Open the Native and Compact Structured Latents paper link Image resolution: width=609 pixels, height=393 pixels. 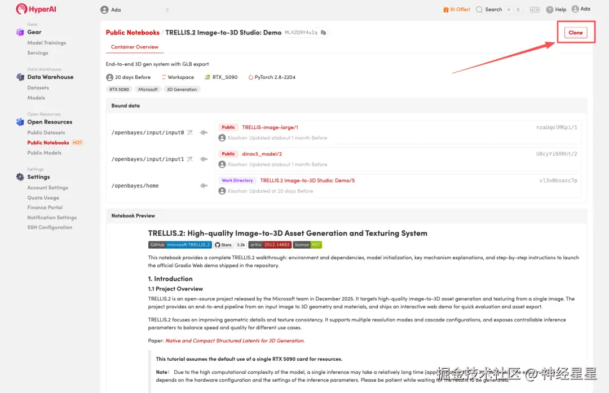tap(235, 341)
